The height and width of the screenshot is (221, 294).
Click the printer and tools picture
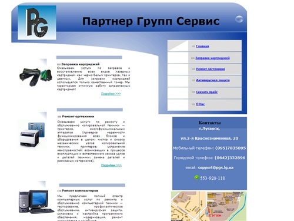click(32, 134)
